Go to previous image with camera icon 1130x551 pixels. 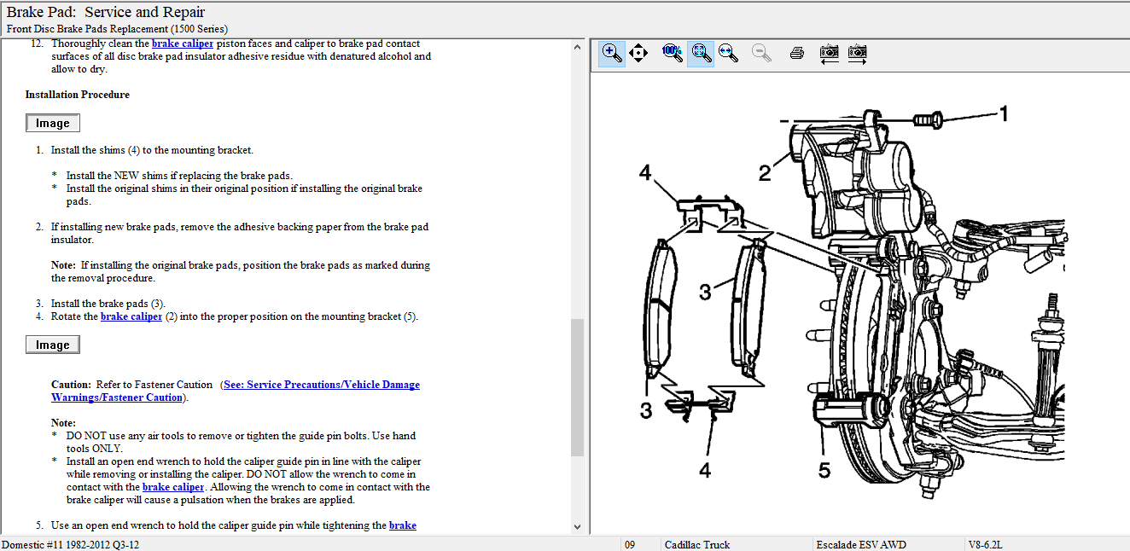tap(829, 53)
